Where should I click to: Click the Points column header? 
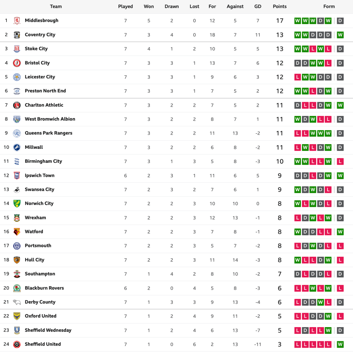pos(280,6)
